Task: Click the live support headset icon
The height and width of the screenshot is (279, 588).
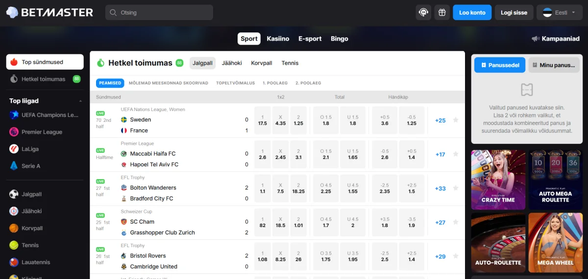Action: coord(423,12)
